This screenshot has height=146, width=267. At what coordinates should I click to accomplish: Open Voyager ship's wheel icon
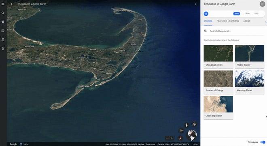(x=3, y=22)
